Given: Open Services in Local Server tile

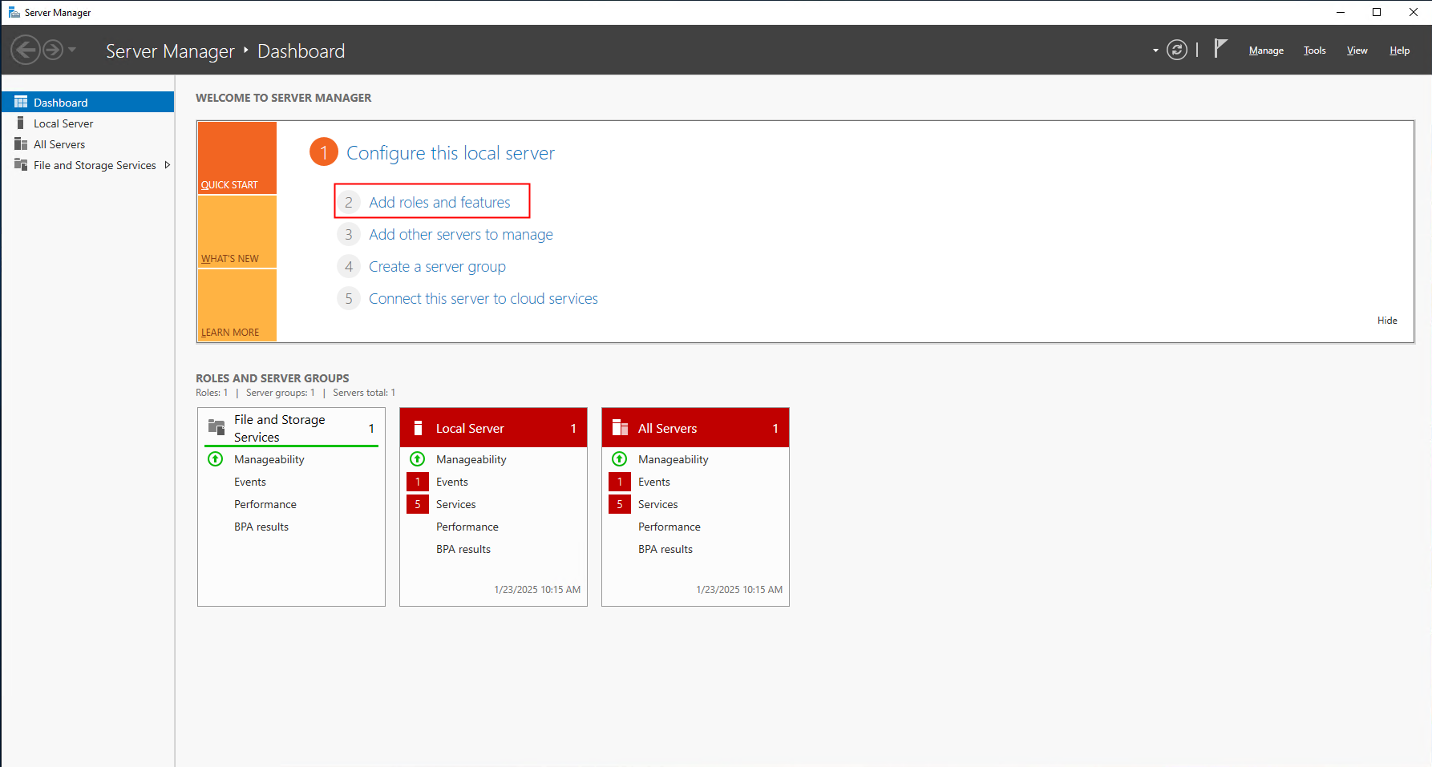Looking at the screenshot, I should click(456, 504).
